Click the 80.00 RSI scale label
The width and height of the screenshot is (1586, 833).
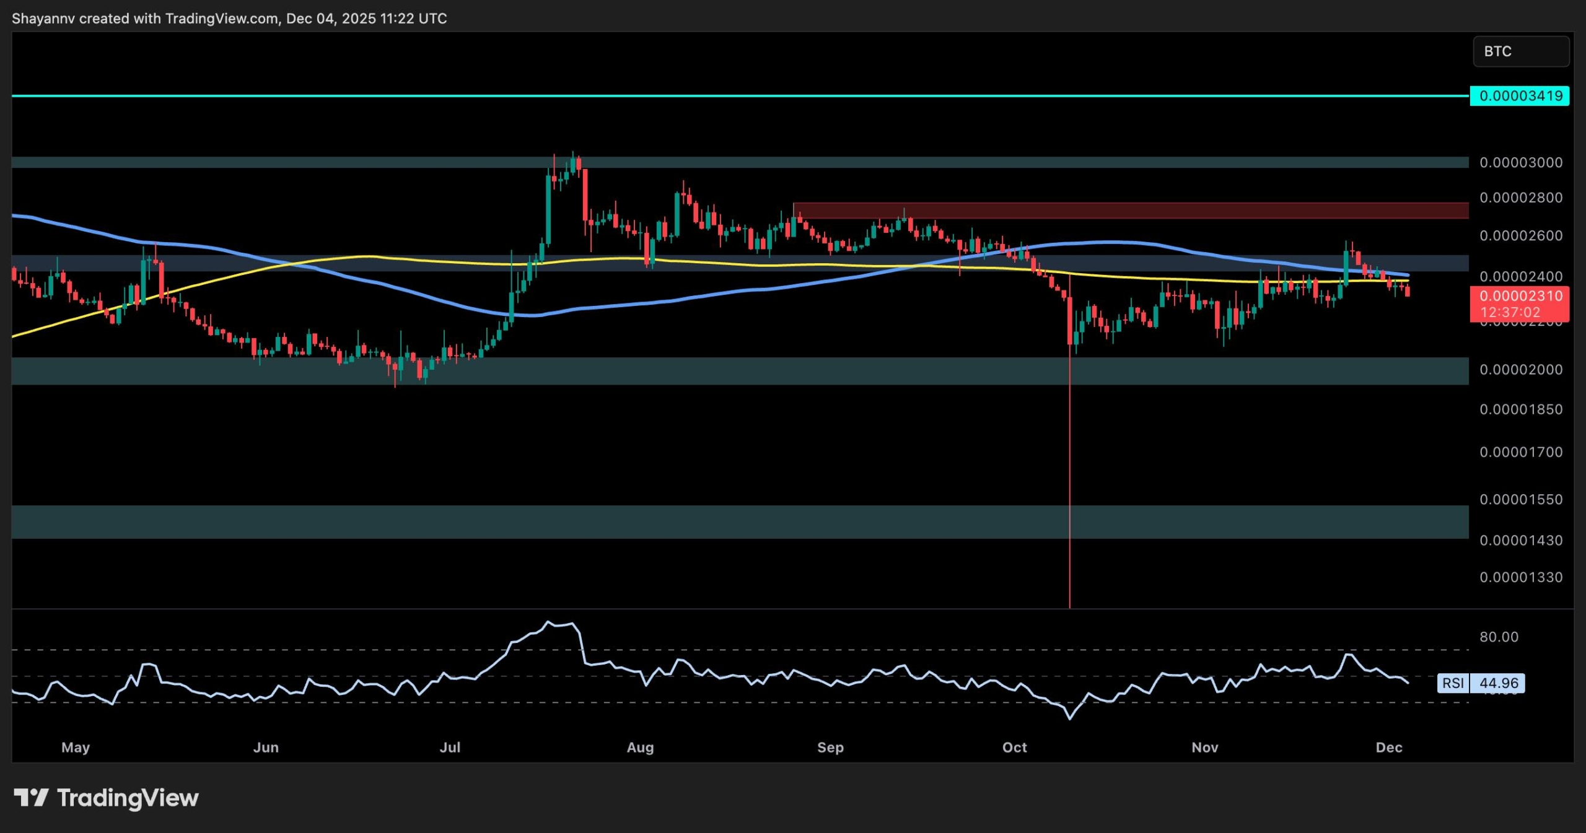pos(1498,637)
